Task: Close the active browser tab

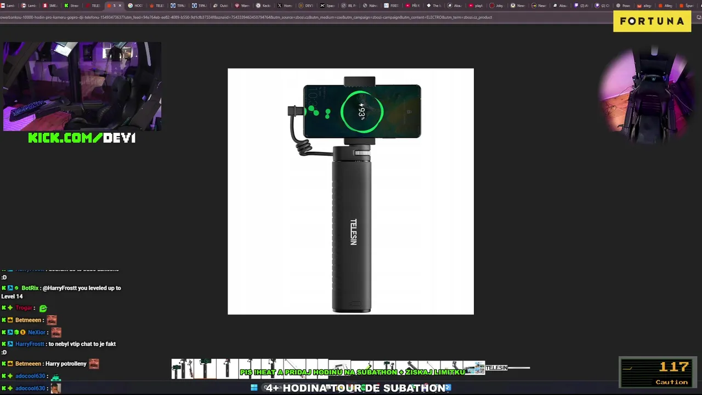Action: click(120, 5)
